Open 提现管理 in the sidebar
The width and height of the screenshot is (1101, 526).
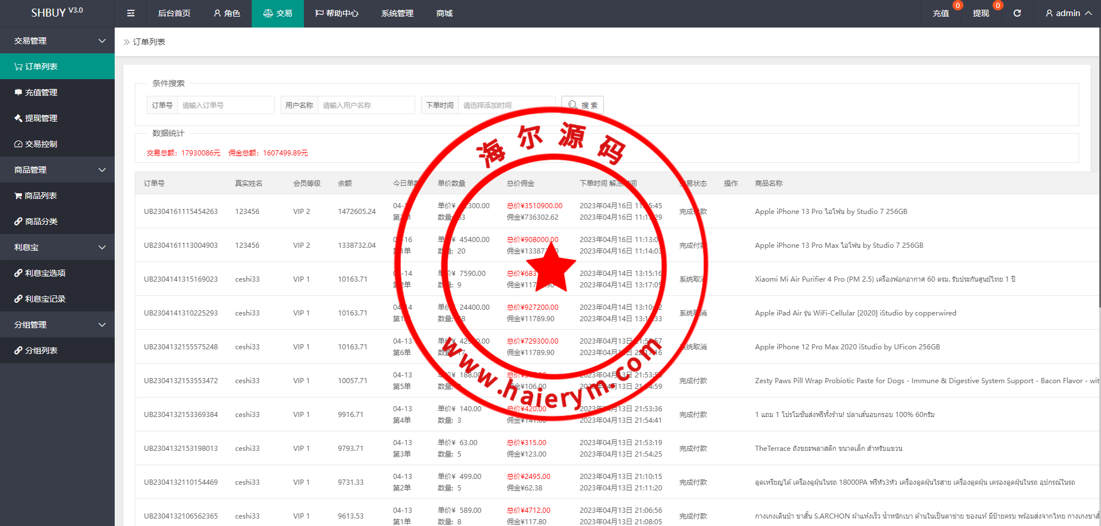pyautogui.click(x=41, y=118)
